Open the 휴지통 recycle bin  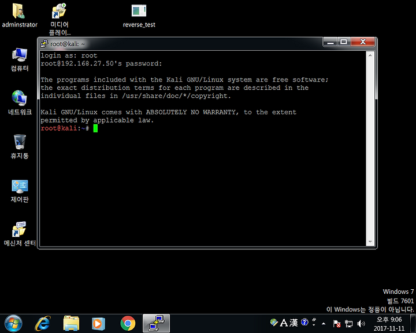(20, 146)
